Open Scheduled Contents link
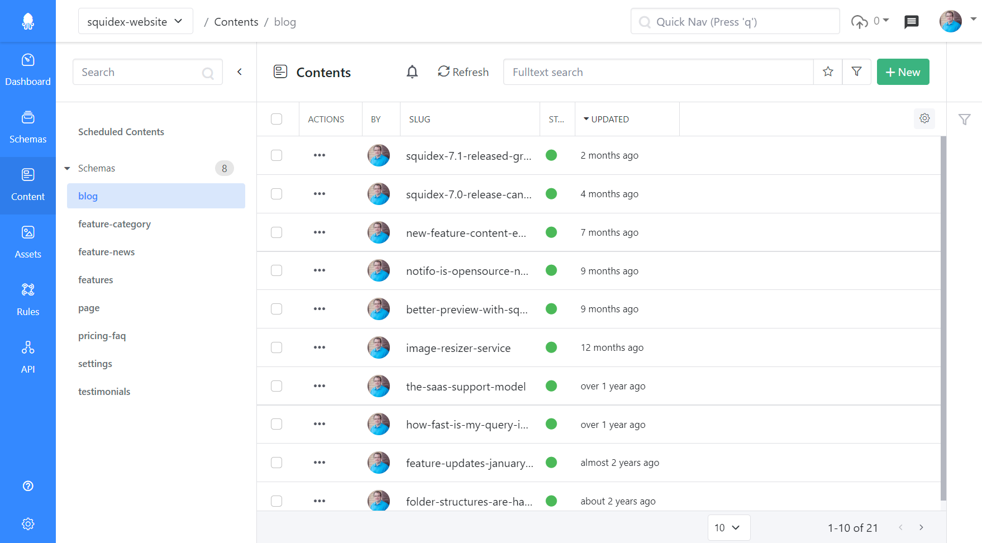This screenshot has height=543, width=982. click(121, 132)
